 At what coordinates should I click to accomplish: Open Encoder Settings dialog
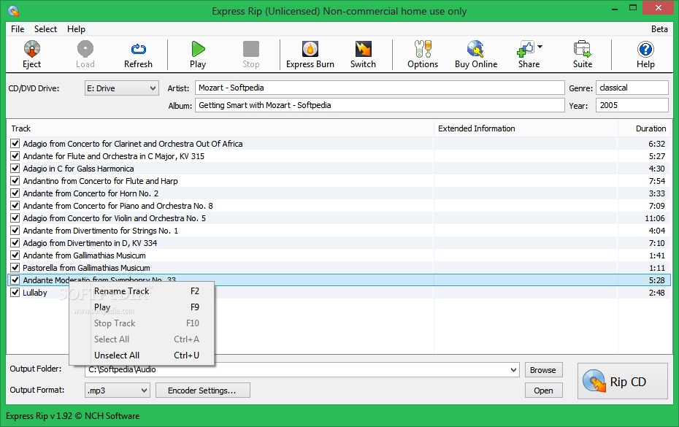[x=202, y=391]
